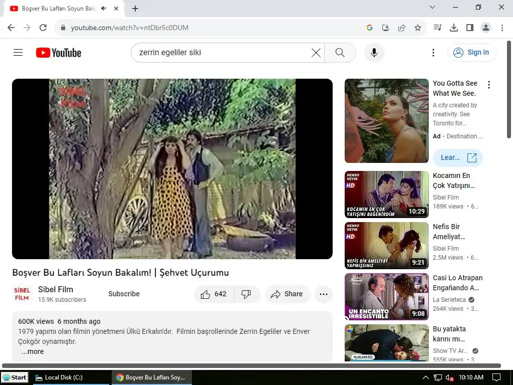Open the YouTube hamburger guide menu
Viewport: 513px width, 385px height.
click(x=18, y=52)
